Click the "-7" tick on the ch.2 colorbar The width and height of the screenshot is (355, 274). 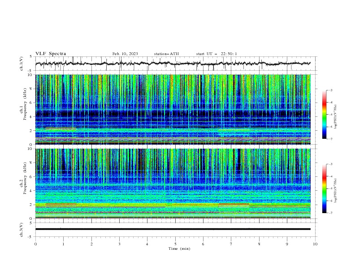(x=331, y=213)
